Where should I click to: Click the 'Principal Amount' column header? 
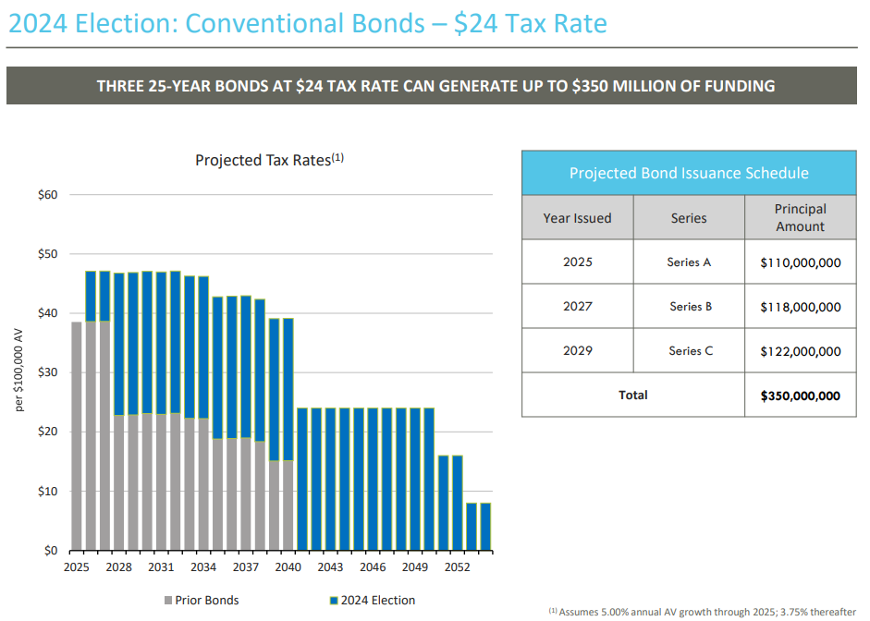tap(800, 217)
